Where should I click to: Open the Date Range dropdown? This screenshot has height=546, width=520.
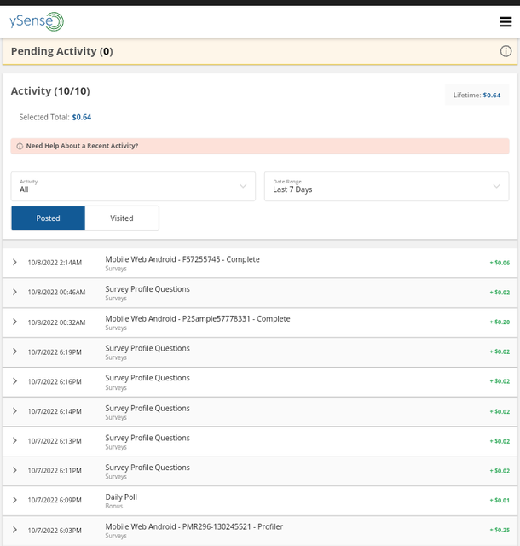[x=386, y=186]
